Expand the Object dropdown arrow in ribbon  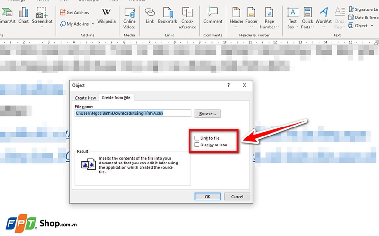pos(372,26)
